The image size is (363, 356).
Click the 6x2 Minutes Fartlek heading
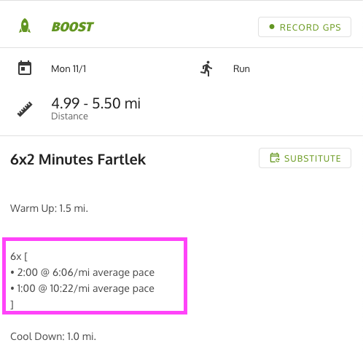(x=78, y=159)
